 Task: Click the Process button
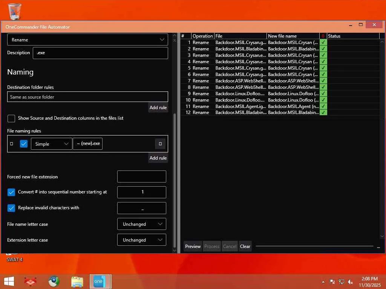[212, 246]
